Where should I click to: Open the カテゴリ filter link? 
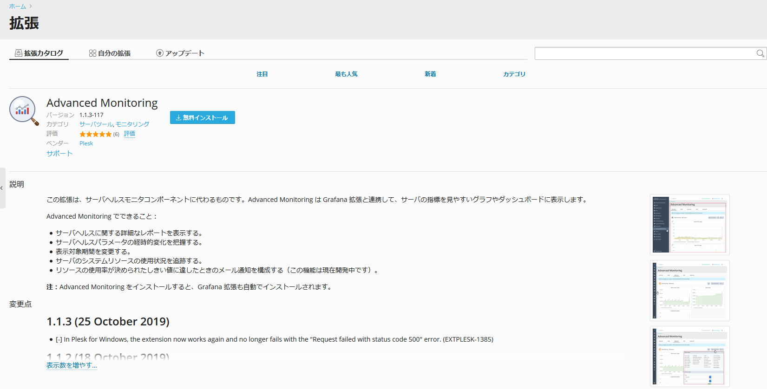[x=514, y=74]
